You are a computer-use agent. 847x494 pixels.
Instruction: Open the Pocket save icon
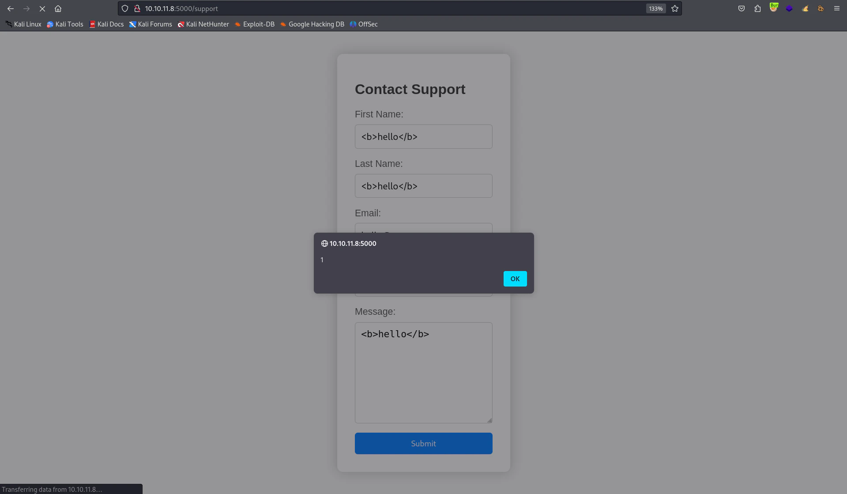click(x=742, y=8)
